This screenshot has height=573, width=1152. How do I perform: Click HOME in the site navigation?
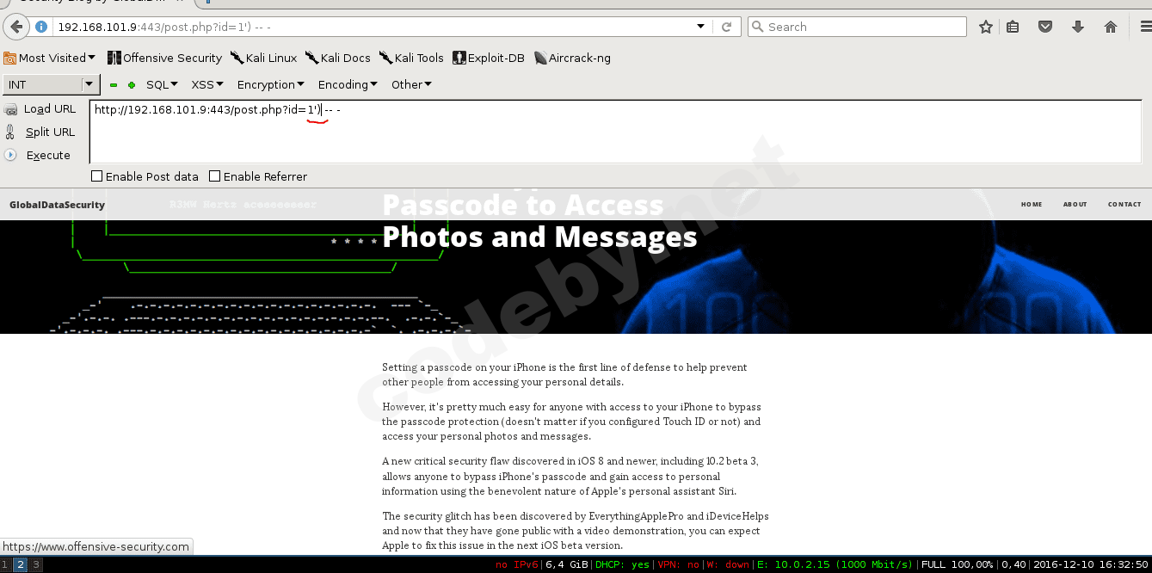pyautogui.click(x=1032, y=205)
